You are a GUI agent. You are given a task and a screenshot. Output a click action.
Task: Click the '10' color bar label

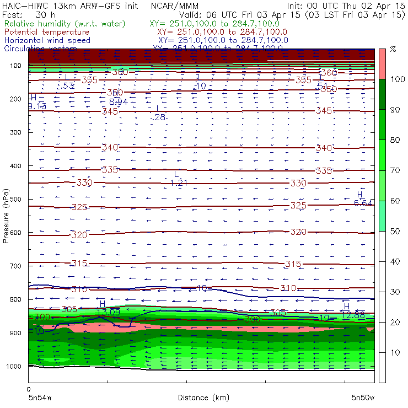395,352
